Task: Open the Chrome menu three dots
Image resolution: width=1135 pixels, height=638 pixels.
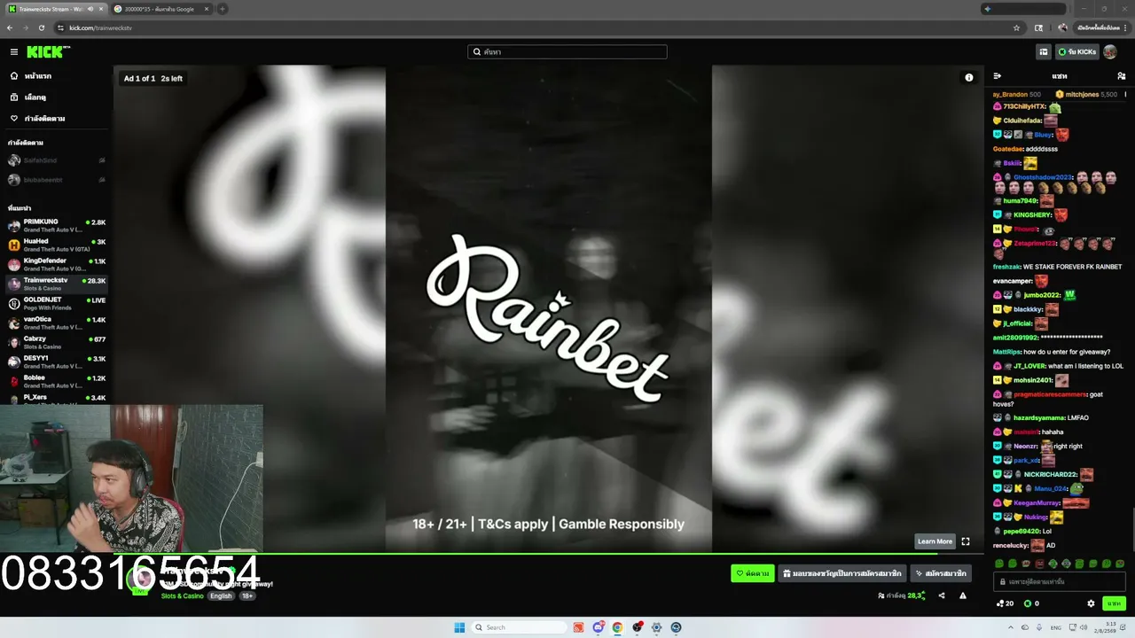Action: (x=1125, y=27)
